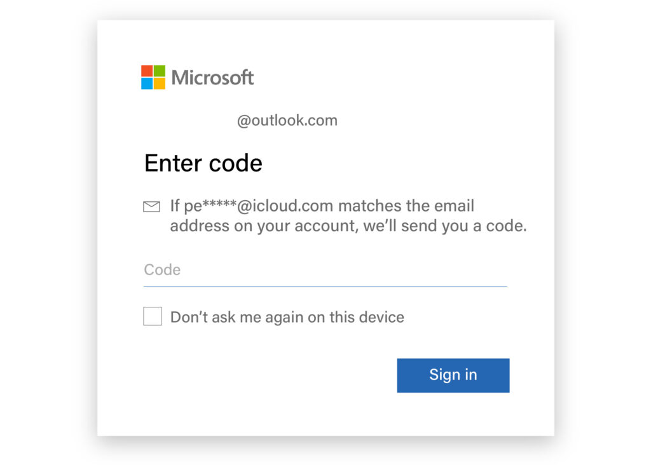Click the "we'll send you a code" text
651x465 pixels.
[x=444, y=226]
